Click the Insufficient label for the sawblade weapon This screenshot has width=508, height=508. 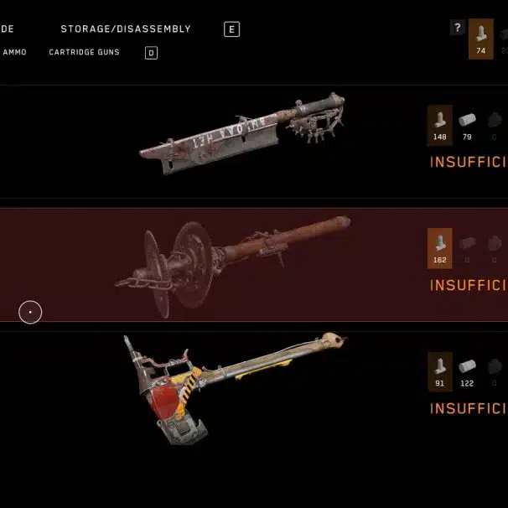click(468, 285)
